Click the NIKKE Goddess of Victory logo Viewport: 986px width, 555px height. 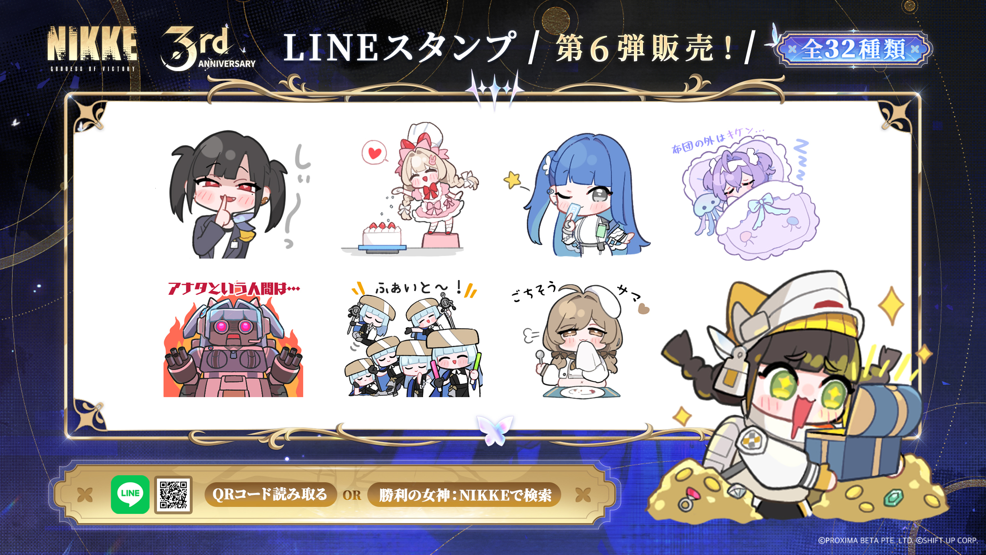[x=92, y=49]
